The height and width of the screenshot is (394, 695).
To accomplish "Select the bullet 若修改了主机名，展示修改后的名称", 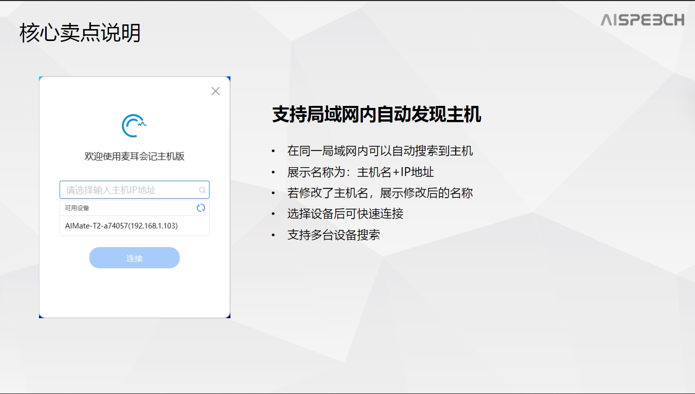I will coord(380,193).
